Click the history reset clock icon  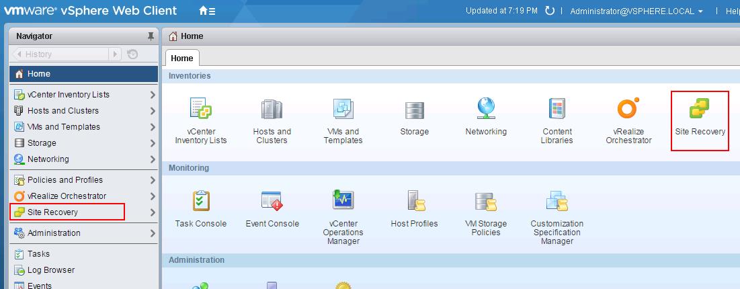tap(132, 54)
